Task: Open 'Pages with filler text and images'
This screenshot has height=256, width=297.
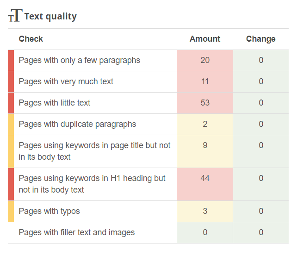Action: 76,232
